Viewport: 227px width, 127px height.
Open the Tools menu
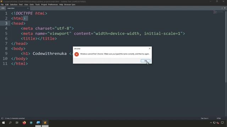(x=37, y=5)
